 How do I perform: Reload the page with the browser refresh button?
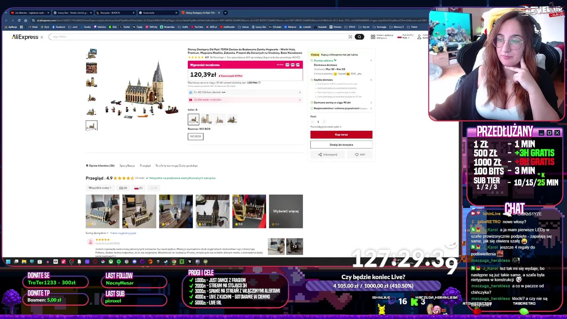(19, 20)
